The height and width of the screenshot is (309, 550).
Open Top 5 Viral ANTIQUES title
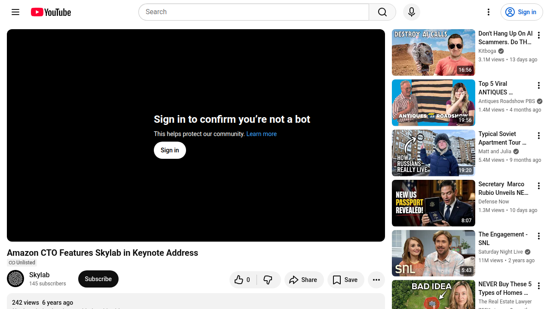[x=495, y=88]
